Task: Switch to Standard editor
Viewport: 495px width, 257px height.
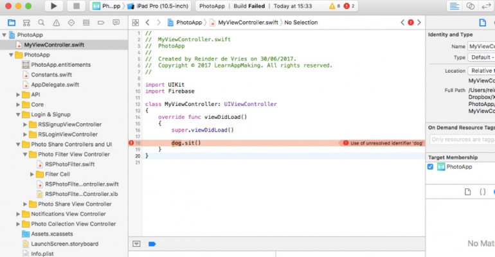Action: pos(455,6)
